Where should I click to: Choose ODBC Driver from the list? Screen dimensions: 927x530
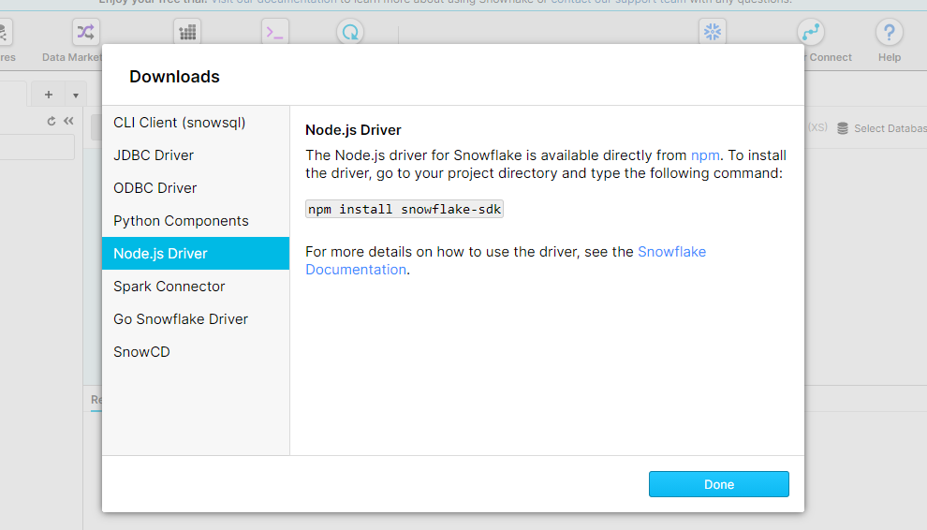pyautogui.click(x=196, y=188)
